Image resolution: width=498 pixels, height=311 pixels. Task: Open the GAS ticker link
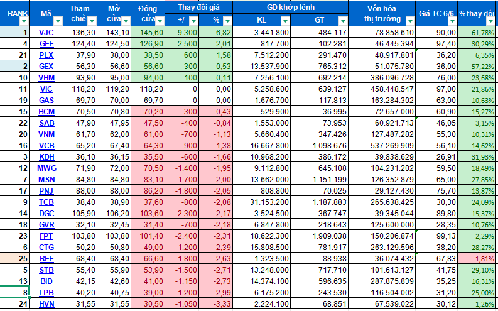46,101
